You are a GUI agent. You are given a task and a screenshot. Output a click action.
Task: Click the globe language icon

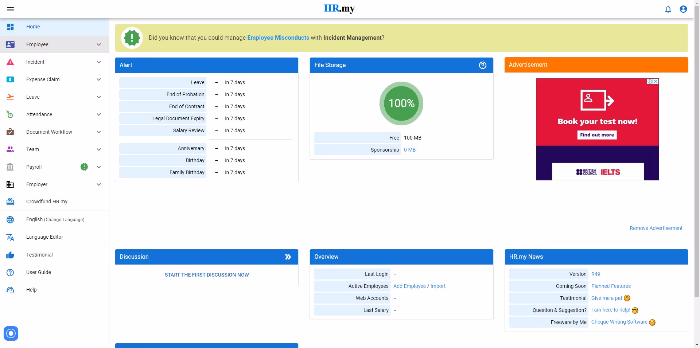click(10, 220)
